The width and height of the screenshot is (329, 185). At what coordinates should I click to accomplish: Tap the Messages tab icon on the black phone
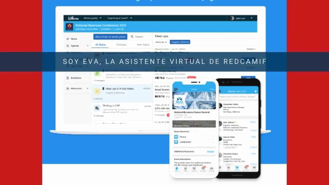pyautogui.click(x=254, y=168)
